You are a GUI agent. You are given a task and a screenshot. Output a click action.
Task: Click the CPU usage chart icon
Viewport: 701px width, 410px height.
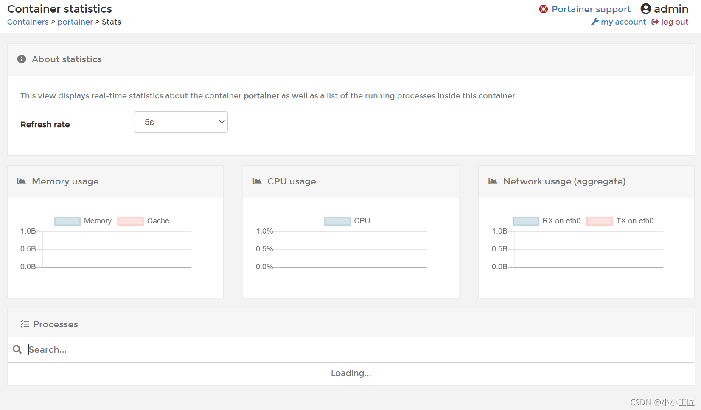[x=257, y=181]
